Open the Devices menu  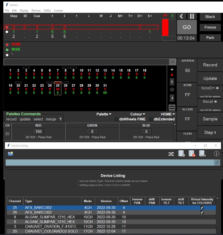36,11
